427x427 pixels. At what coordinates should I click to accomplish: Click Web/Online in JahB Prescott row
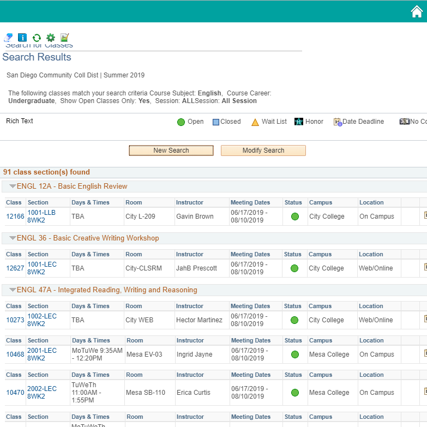click(x=376, y=268)
